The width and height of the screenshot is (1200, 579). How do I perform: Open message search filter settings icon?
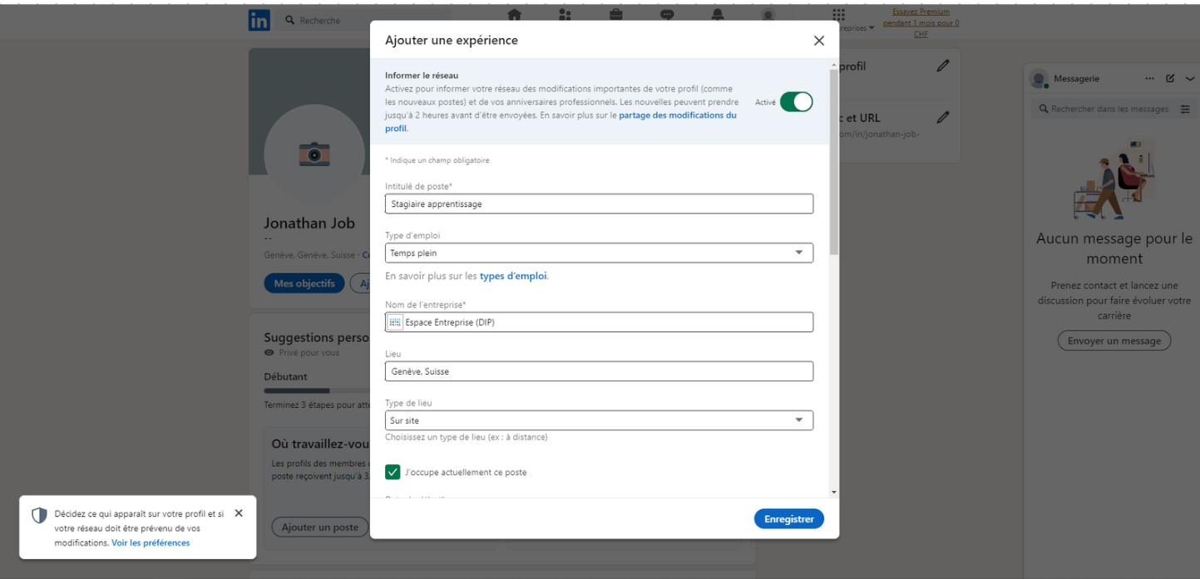point(1185,109)
